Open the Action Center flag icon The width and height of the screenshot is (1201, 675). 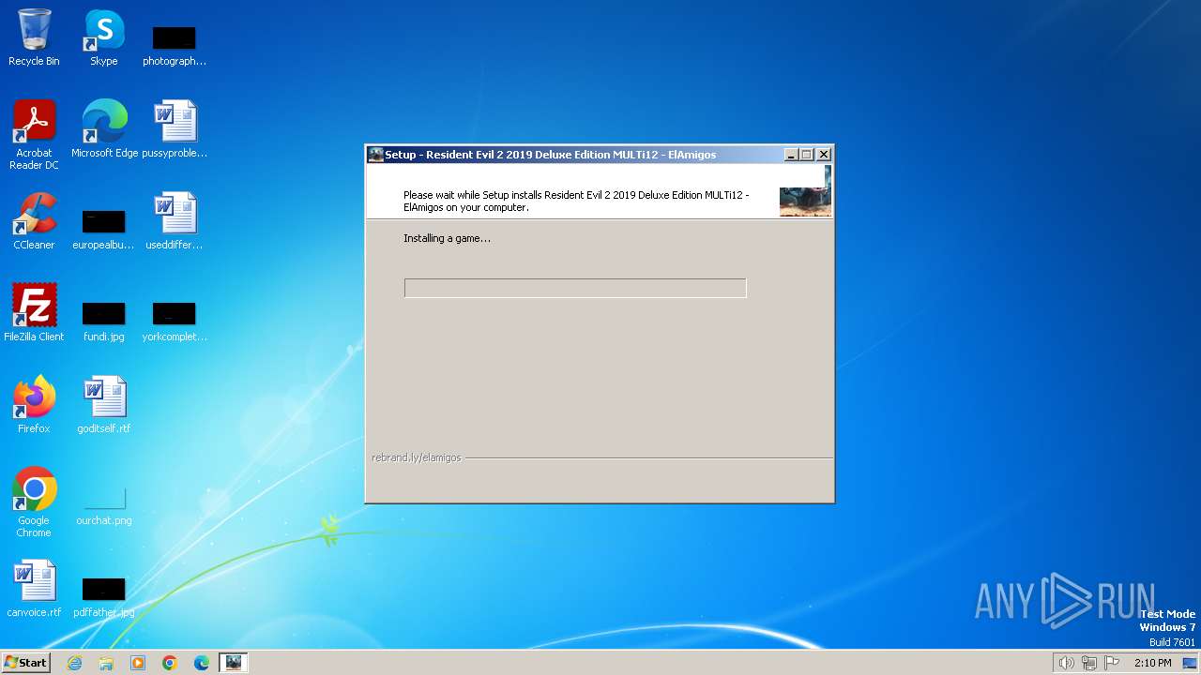click(1112, 663)
